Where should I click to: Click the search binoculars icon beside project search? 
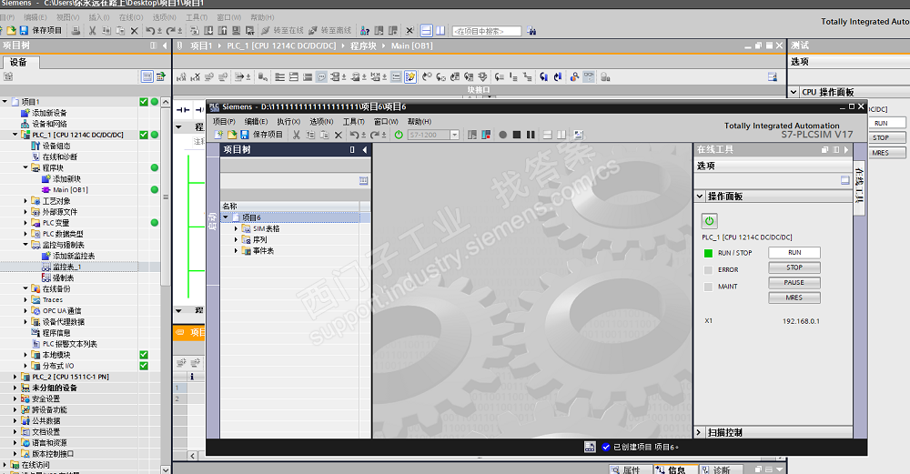pos(531,31)
